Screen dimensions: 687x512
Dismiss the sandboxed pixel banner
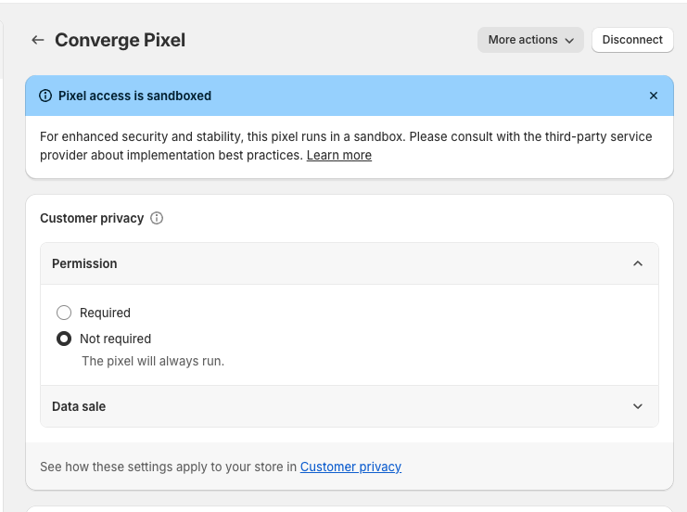[654, 96]
